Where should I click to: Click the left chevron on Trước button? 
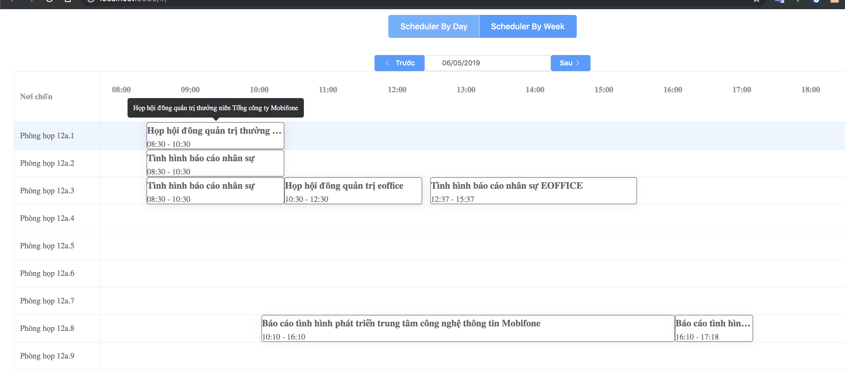[x=387, y=63]
